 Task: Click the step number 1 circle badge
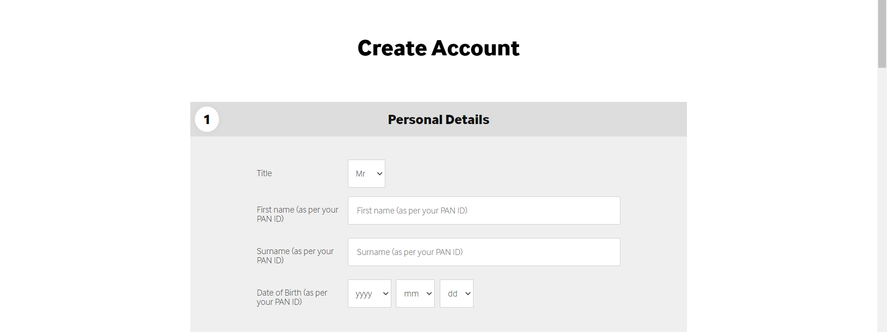[x=207, y=119]
